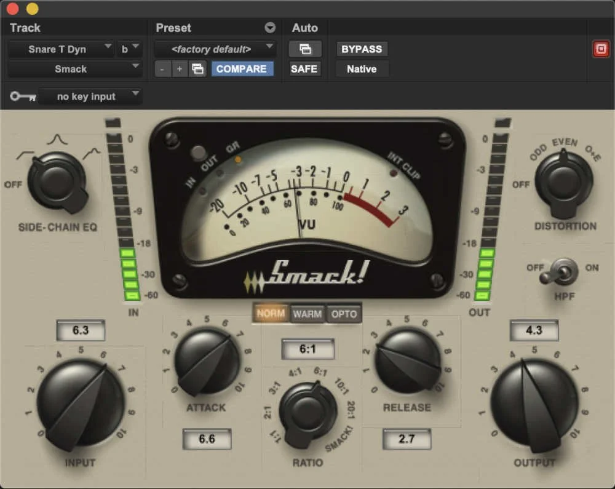Toggle the BYPASS button
Screen dimensions: 615x489
pyautogui.click(x=362, y=49)
